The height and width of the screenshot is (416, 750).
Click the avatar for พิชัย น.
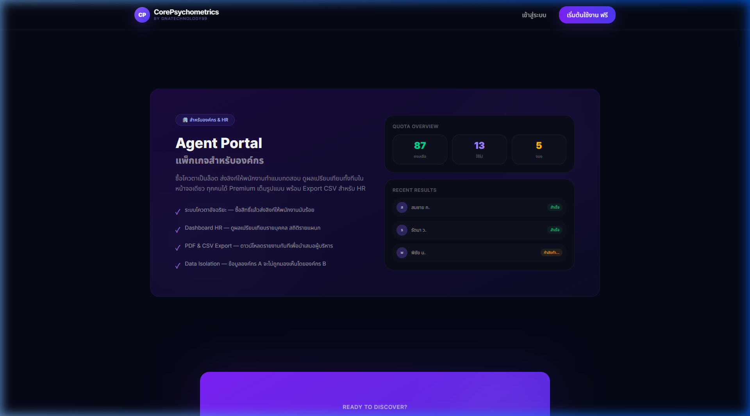point(402,253)
